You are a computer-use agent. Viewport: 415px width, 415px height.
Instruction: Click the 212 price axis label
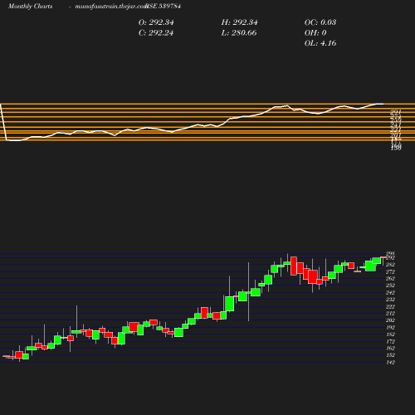(x=390, y=314)
